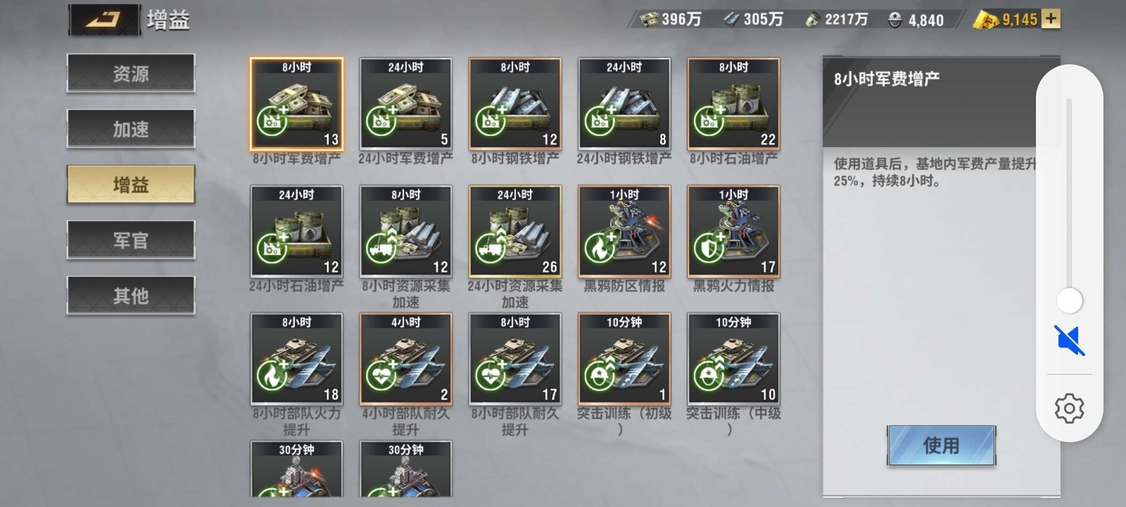The image size is (1126, 507).
Task: Click the volume slider handle
Action: (1069, 301)
